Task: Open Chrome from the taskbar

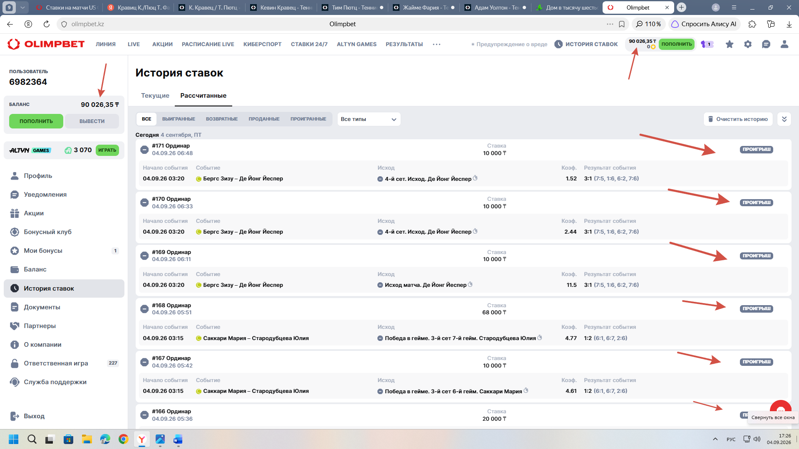Action: [x=123, y=439]
